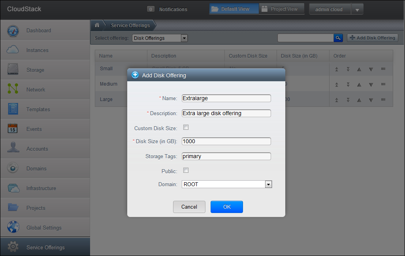Expand the admin cloud user menu arrow

pyautogui.click(x=357, y=9)
